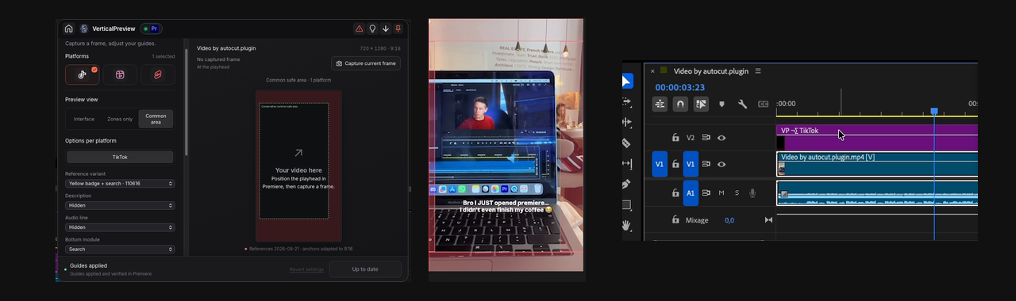Click the closed captions CC icon

[x=763, y=104]
